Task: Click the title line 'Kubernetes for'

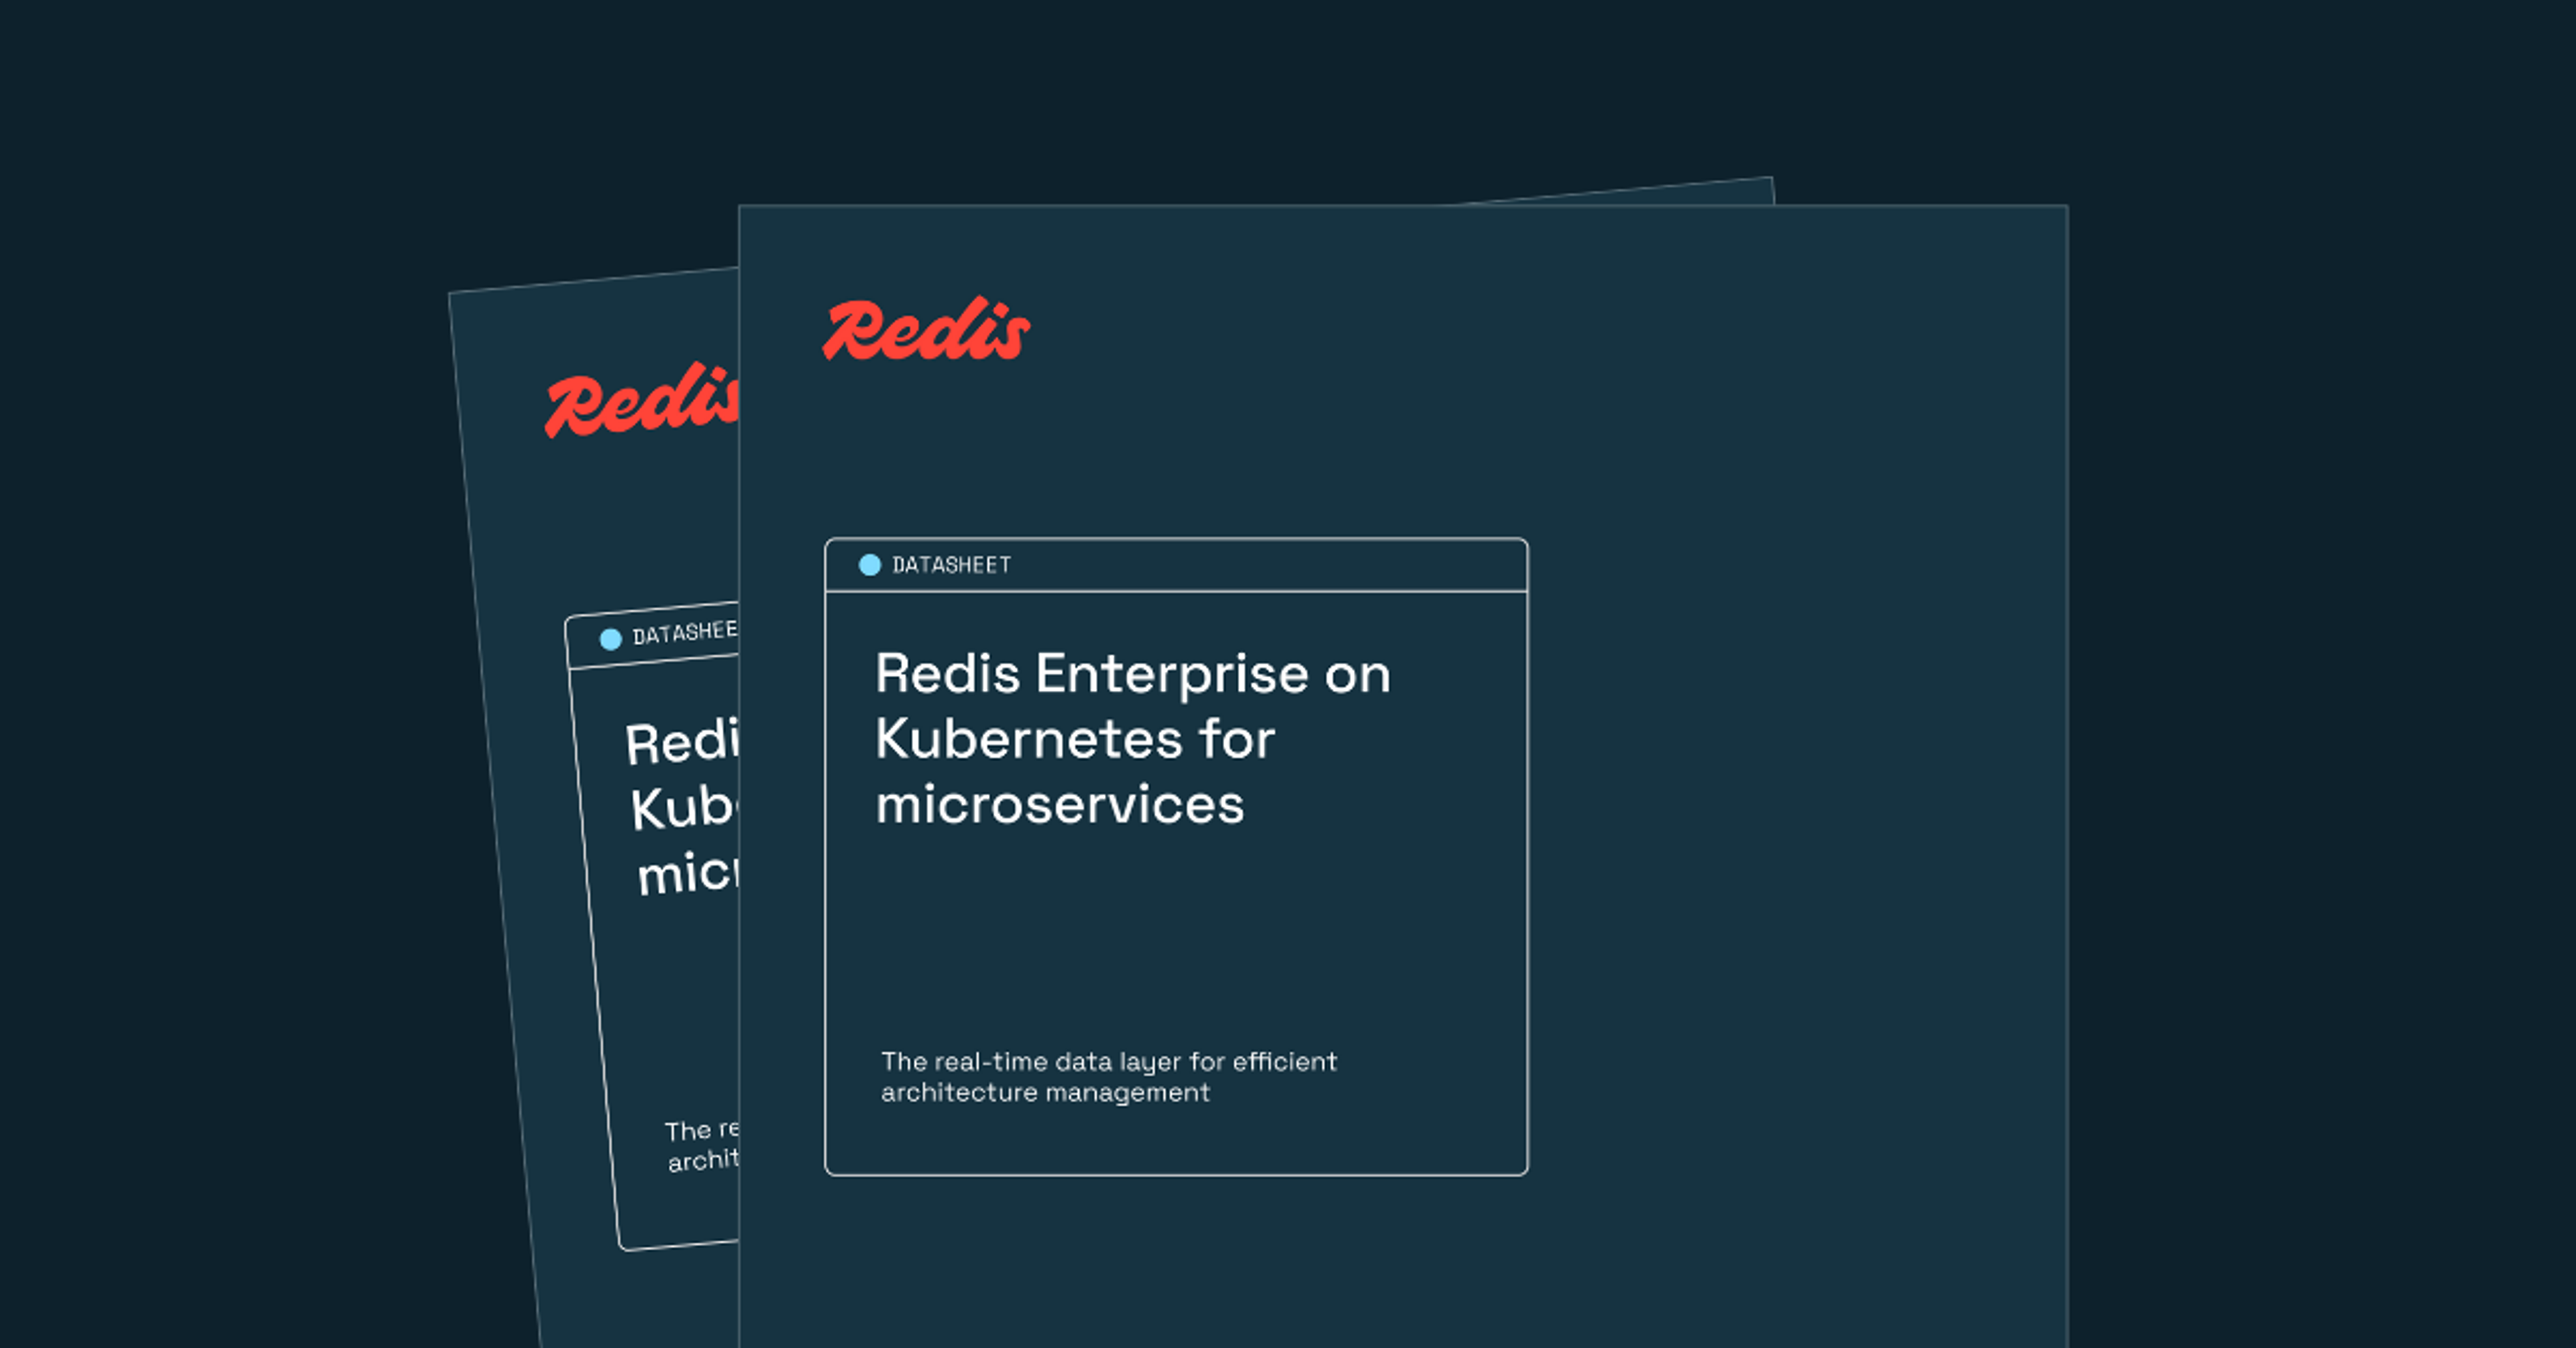Action: (1075, 739)
